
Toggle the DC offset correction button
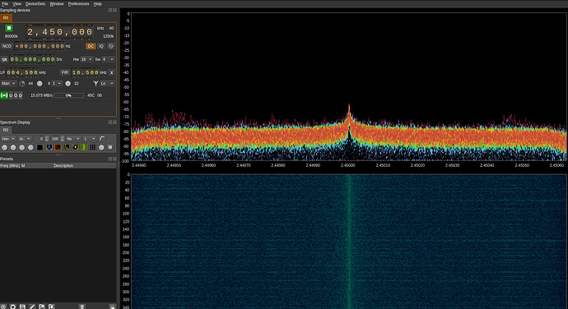(x=91, y=46)
